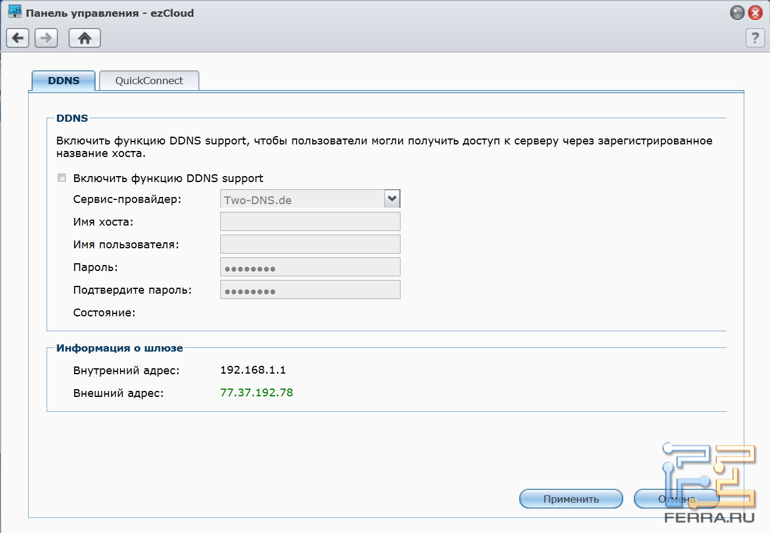Click the Control Panel icon in title bar
Viewport: 770px width, 533px height.
14,12
